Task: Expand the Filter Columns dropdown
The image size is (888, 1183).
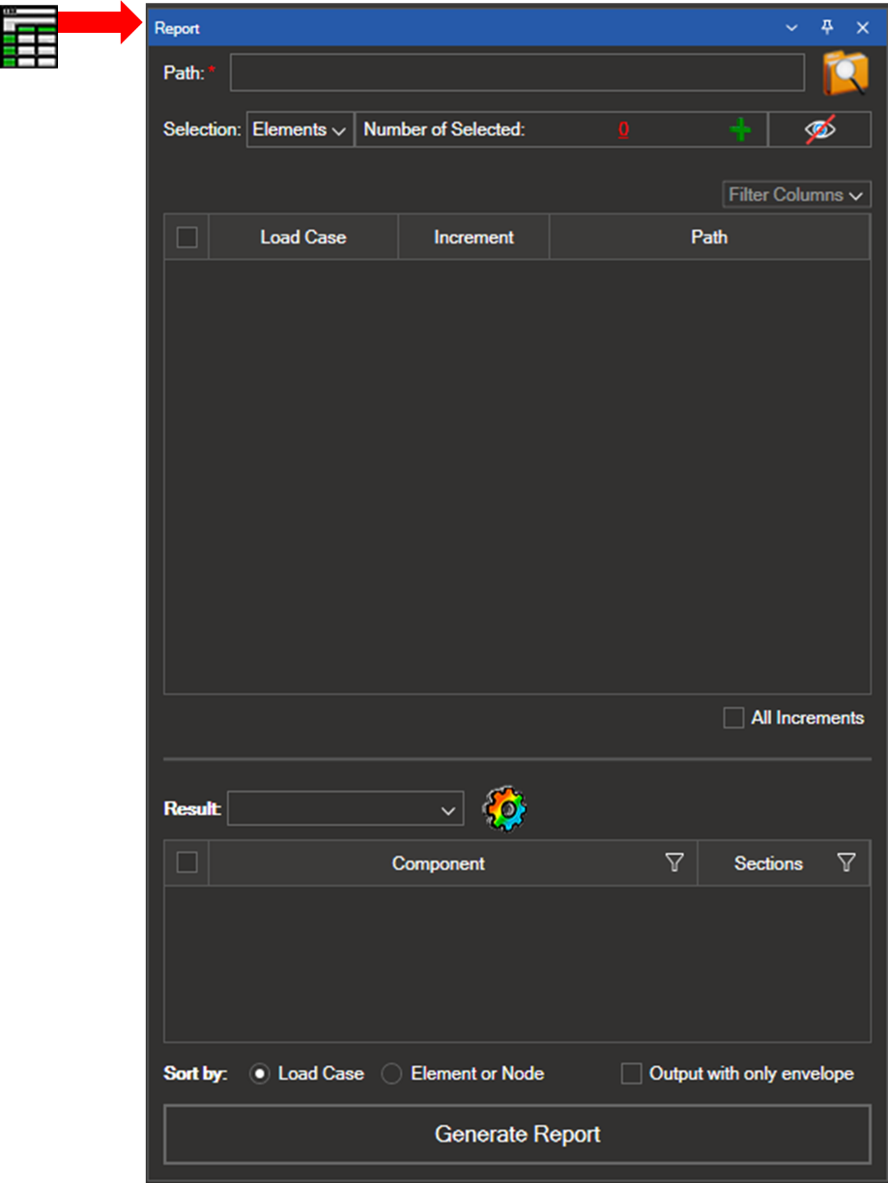Action: [x=796, y=195]
